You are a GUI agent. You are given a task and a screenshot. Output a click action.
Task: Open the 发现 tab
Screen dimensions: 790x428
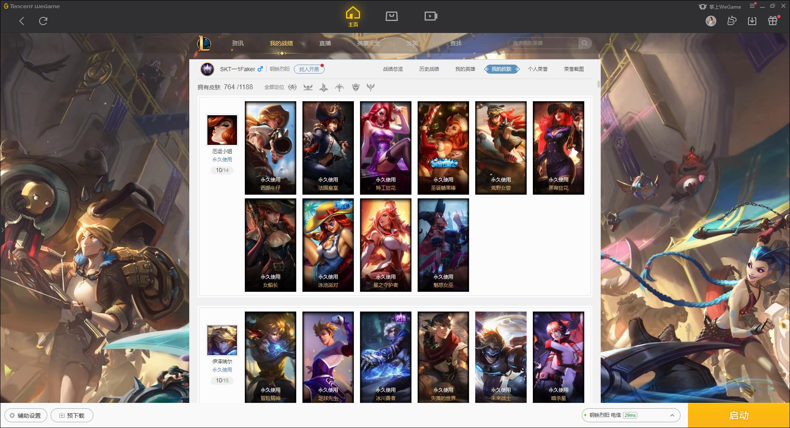[412, 43]
